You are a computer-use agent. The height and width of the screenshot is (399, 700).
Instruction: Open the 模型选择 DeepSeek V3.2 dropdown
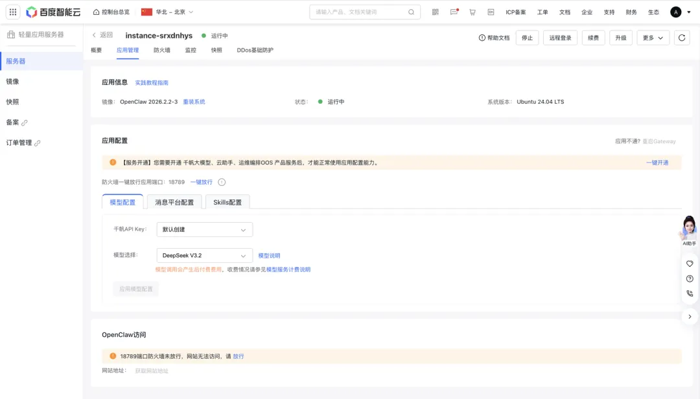(x=204, y=255)
